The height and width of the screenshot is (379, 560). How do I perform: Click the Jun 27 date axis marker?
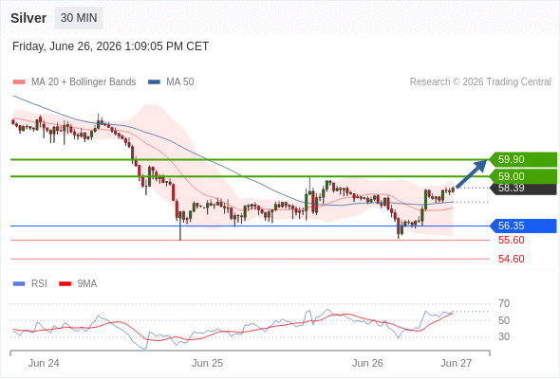457,363
